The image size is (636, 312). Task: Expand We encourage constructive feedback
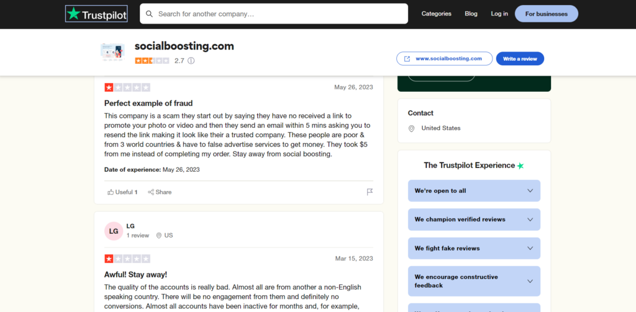[x=474, y=281]
